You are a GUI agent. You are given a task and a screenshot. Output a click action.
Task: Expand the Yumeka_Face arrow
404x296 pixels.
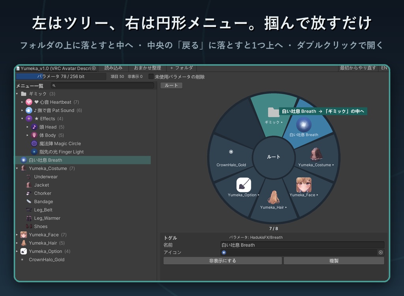coord(17,235)
